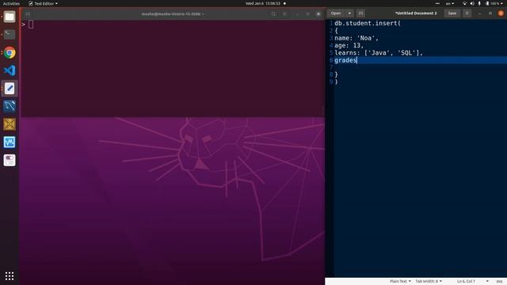Click the line "learns: ['Java', 'SQL'],"
Image resolution: width=507 pixels, height=285 pixels.
379,53
